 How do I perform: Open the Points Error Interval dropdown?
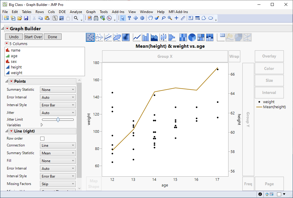pyautogui.click(x=58, y=97)
